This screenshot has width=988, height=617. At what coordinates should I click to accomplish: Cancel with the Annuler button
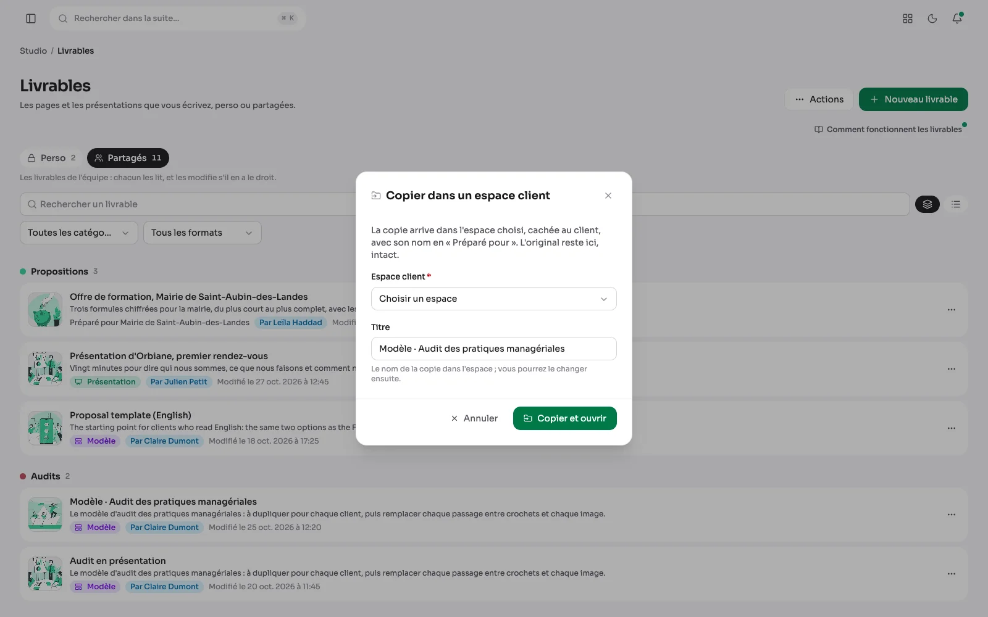[474, 418]
